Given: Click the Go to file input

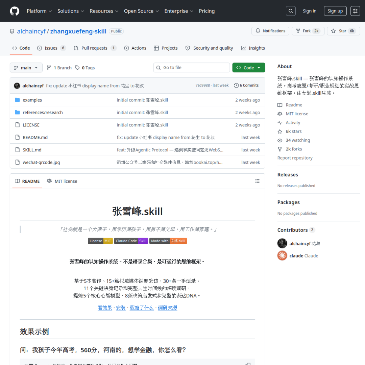Looking at the screenshot, I should point(191,68).
